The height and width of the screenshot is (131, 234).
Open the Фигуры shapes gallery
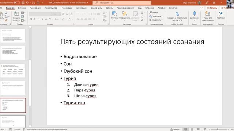pyautogui.click(x=114, y=16)
